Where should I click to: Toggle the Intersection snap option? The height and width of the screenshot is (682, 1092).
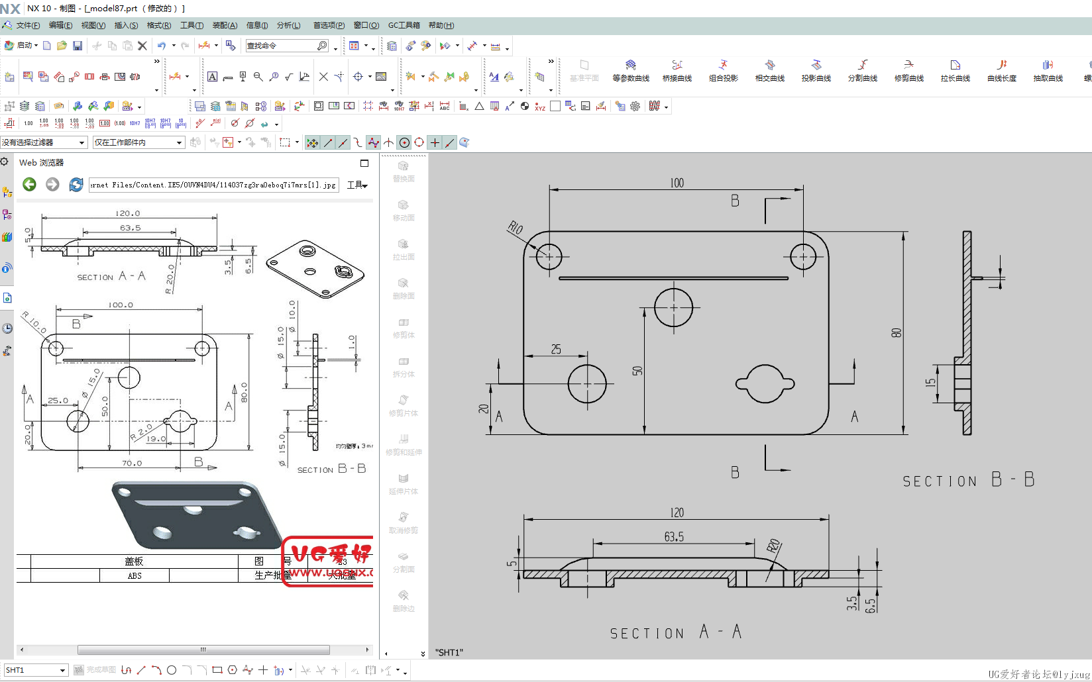click(389, 142)
